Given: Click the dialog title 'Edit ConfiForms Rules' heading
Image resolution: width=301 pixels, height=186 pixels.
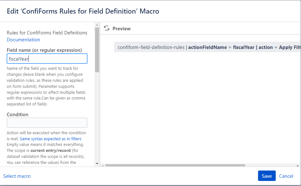Looking at the screenshot, I should [83, 11].
